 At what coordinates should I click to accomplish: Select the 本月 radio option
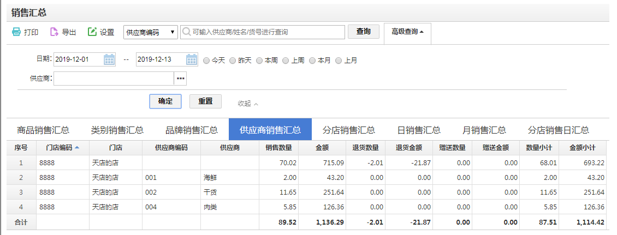coord(312,61)
